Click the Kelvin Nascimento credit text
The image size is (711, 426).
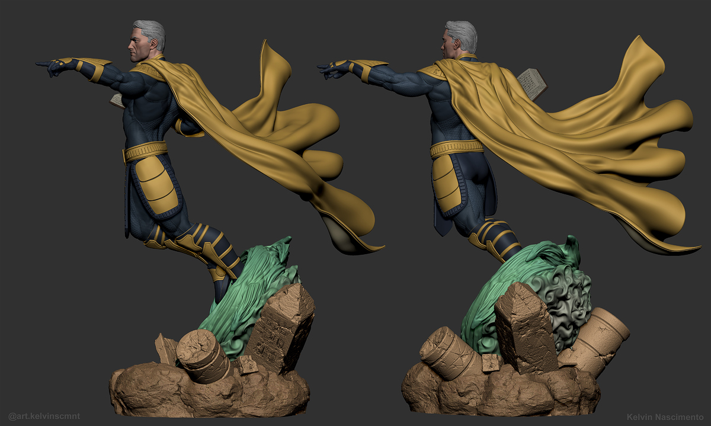pyautogui.click(x=665, y=418)
